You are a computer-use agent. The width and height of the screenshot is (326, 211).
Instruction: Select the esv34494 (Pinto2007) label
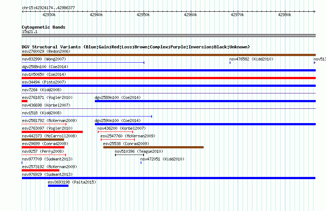[x=44, y=82]
